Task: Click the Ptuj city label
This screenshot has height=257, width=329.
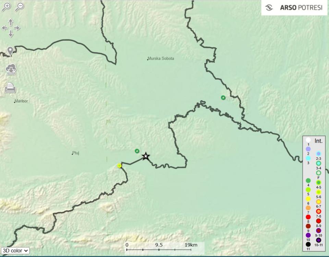Action: click(76, 153)
